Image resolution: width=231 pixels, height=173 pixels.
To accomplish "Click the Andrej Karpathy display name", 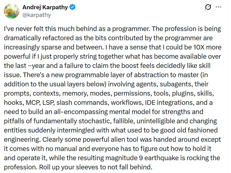I will (45, 7).
